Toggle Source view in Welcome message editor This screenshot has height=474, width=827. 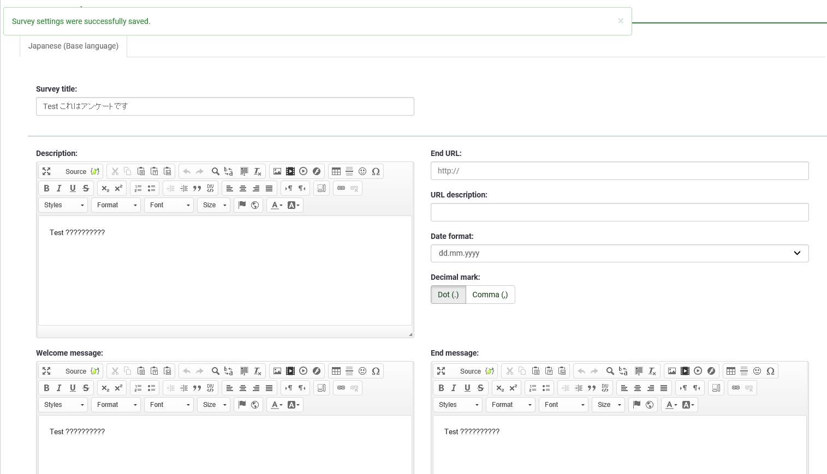click(76, 371)
